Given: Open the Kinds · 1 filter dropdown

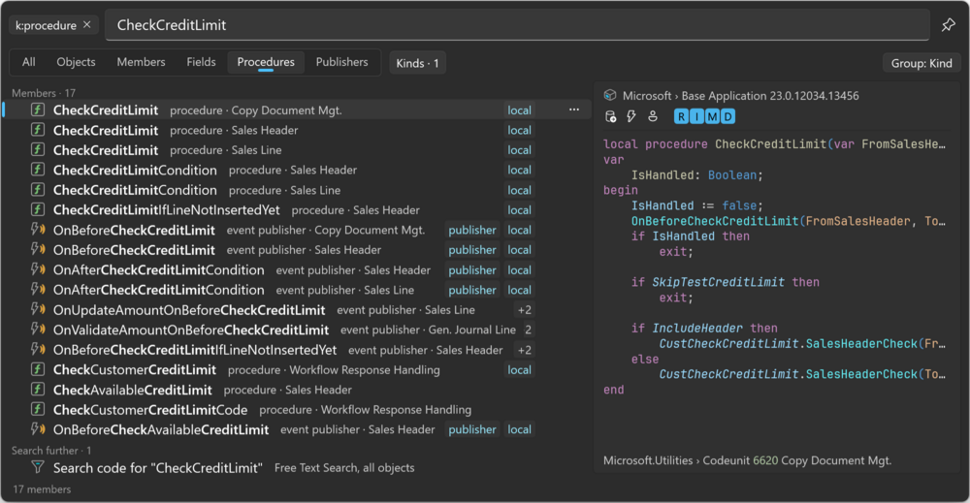Looking at the screenshot, I should click(x=417, y=63).
